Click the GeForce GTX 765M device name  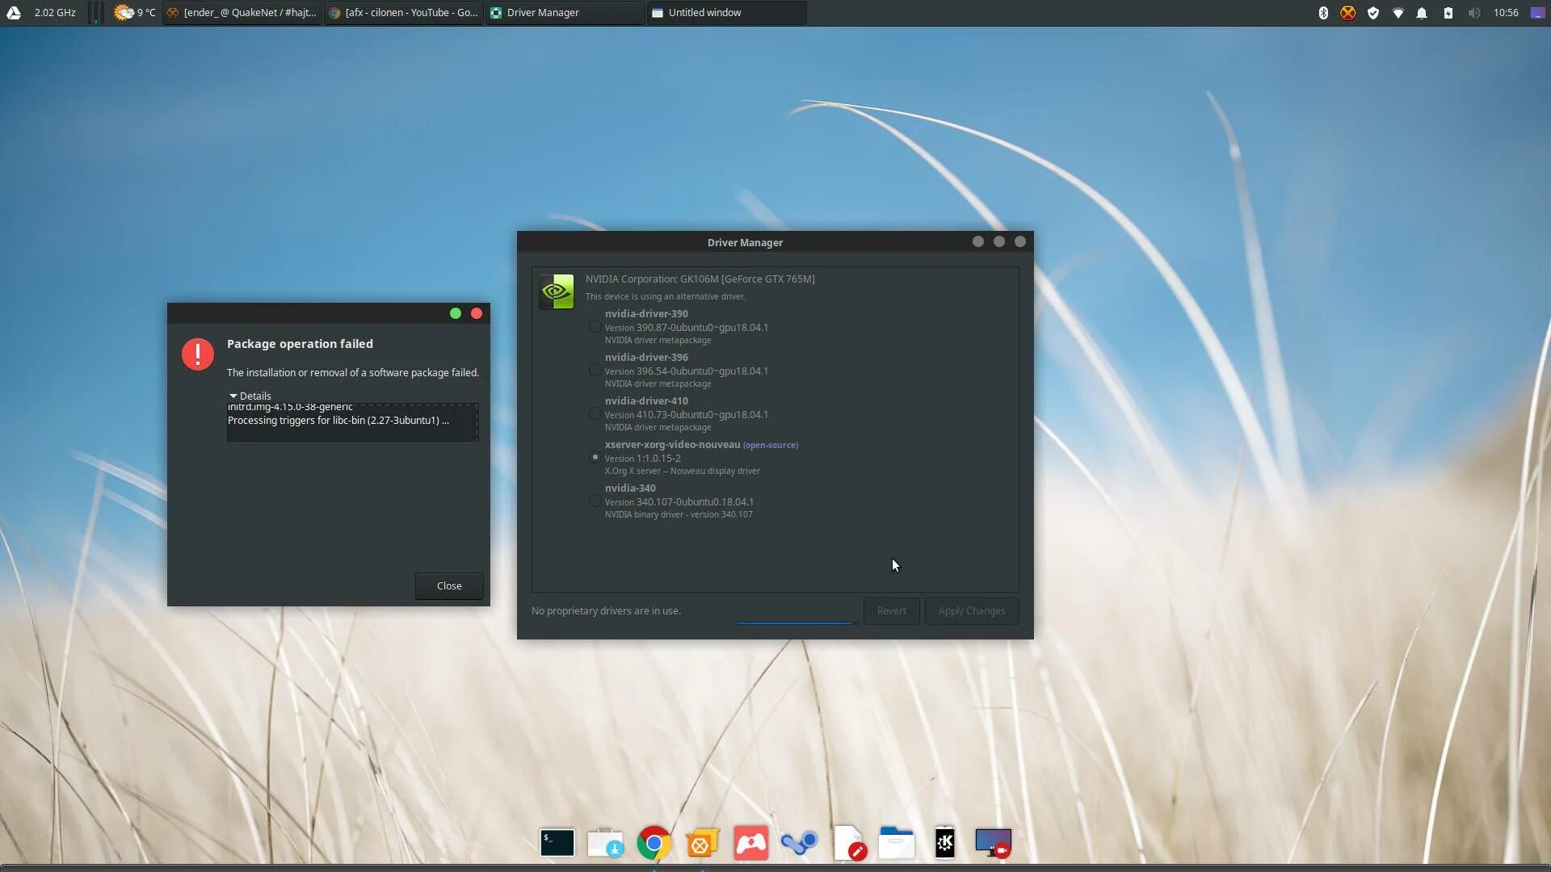point(700,279)
